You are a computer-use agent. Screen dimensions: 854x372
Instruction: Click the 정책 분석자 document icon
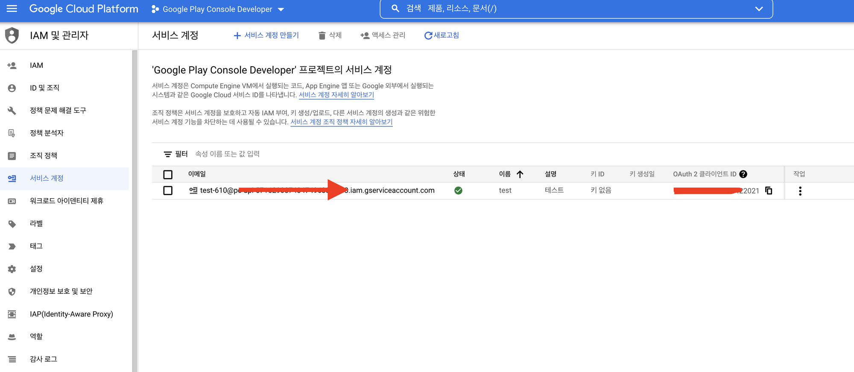[x=12, y=133]
